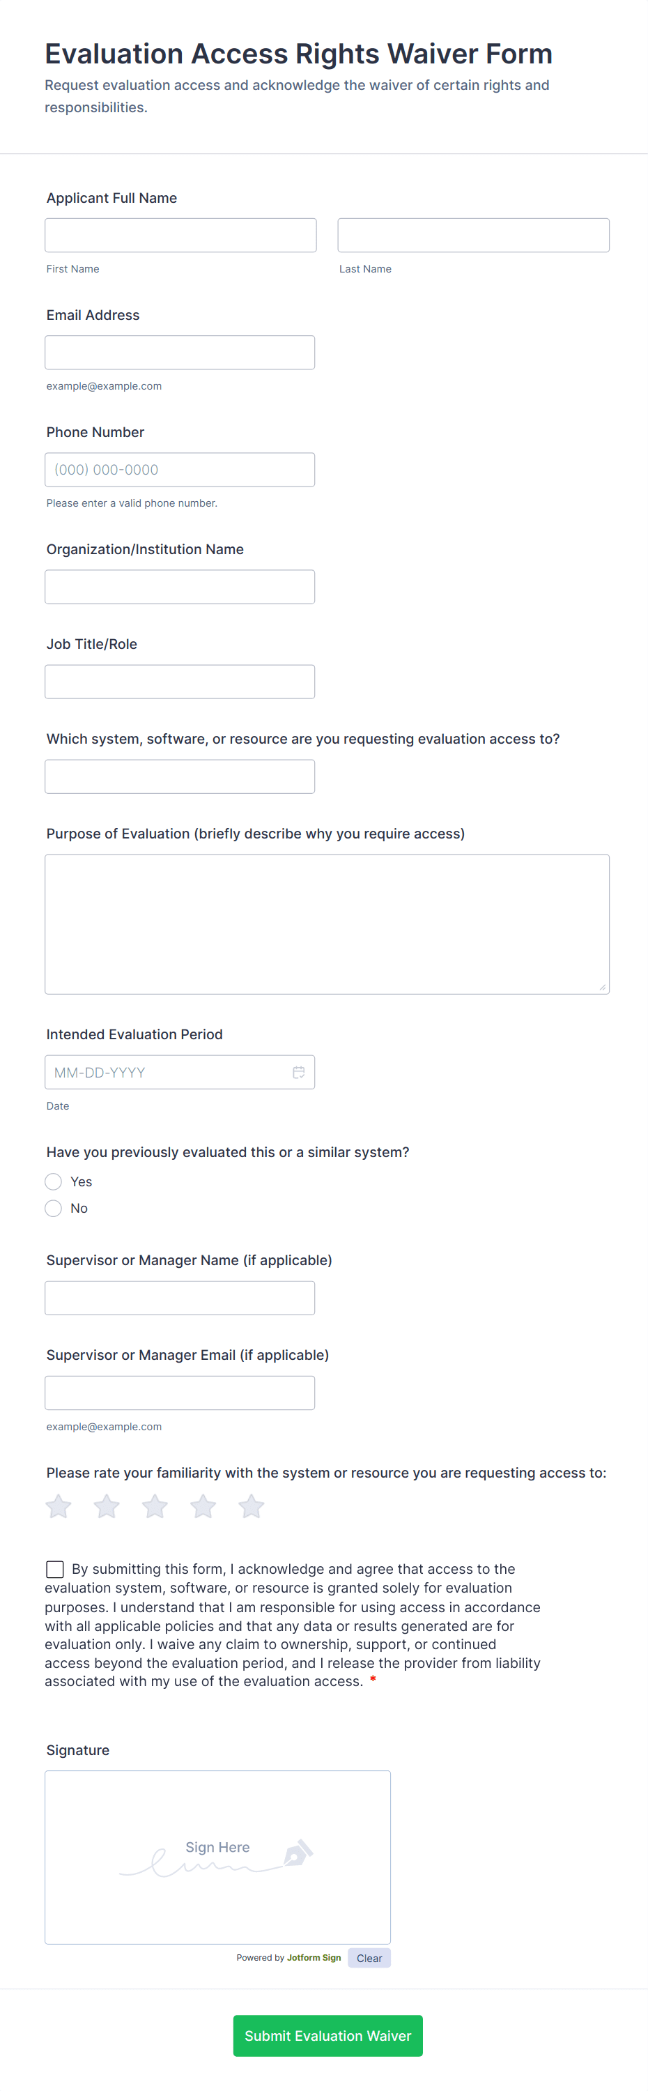
Task: Select No for previously evaluated
Action: coord(54,1209)
